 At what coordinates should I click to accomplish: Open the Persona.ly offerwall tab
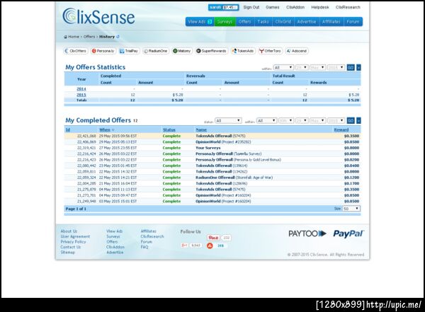(x=103, y=51)
